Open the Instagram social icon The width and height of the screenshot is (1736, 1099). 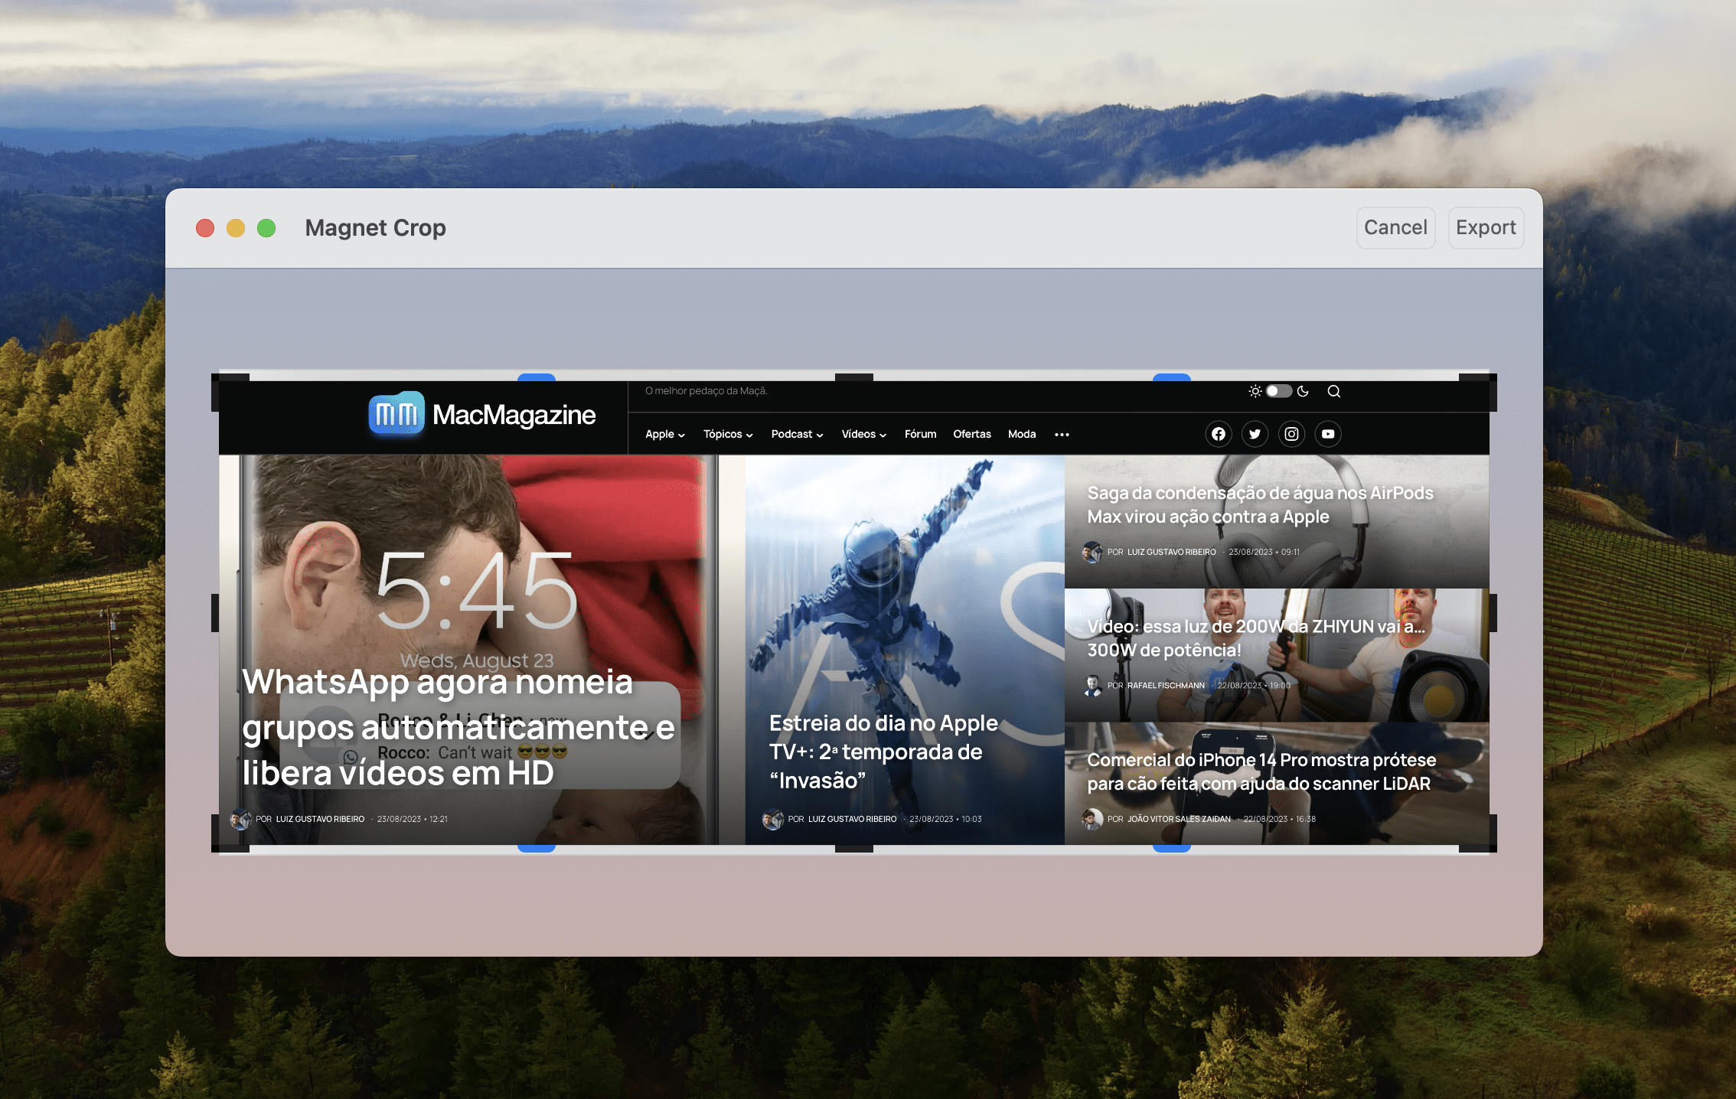1291,434
